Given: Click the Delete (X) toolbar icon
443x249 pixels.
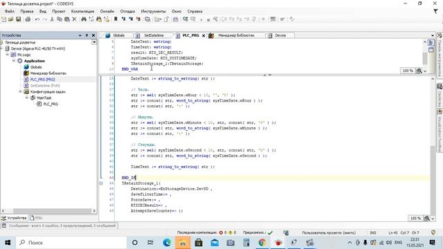Looking at the screenshot, I should [x=74, y=19].
